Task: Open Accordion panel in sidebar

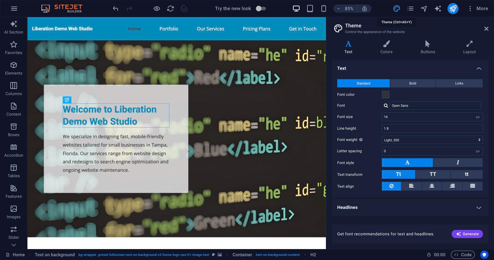Action: (x=14, y=151)
